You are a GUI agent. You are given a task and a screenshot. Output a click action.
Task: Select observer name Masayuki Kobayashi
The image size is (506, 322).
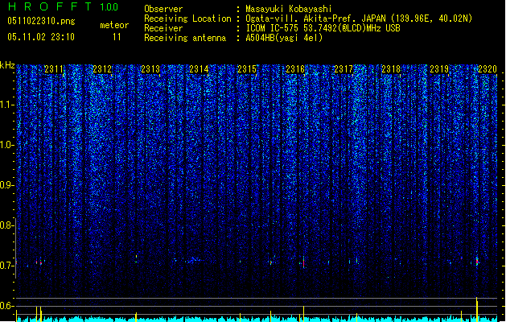(x=289, y=9)
